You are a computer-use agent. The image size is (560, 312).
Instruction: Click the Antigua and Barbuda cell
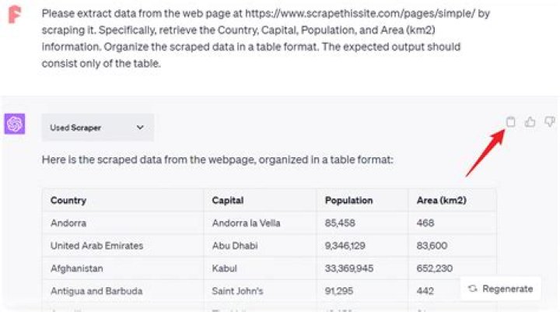pyautogui.click(x=96, y=291)
